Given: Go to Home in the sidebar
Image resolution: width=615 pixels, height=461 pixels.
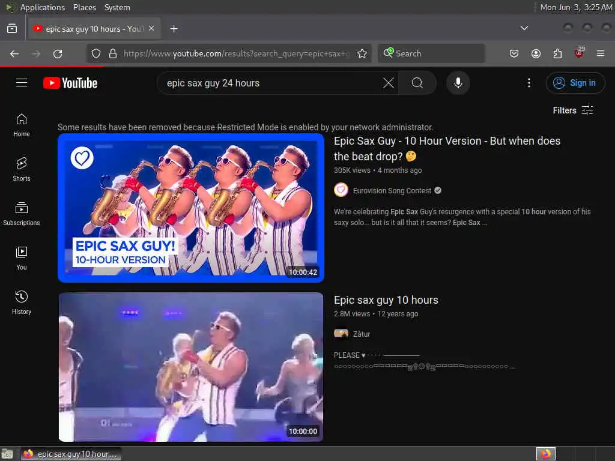Looking at the screenshot, I should (22, 125).
